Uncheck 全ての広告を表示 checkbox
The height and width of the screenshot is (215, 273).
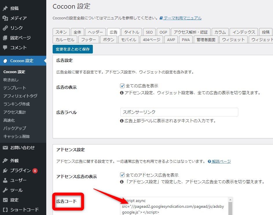point(122,86)
